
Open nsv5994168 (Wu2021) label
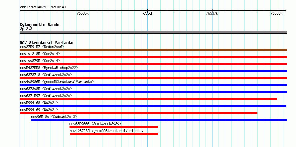[39, 103]
